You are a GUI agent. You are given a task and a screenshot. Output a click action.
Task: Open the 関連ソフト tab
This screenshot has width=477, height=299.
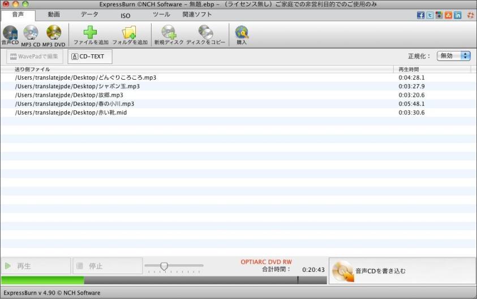tap(197, 15)
